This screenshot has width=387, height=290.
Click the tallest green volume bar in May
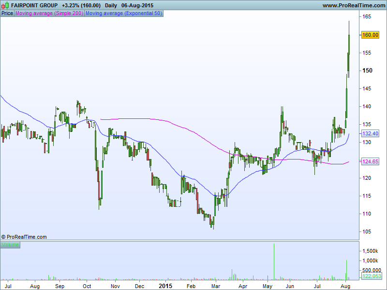(274, 261)
